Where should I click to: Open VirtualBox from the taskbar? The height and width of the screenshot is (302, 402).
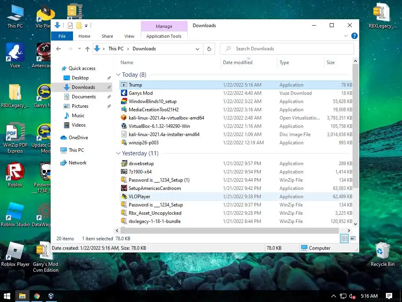(x=51, y=296)
